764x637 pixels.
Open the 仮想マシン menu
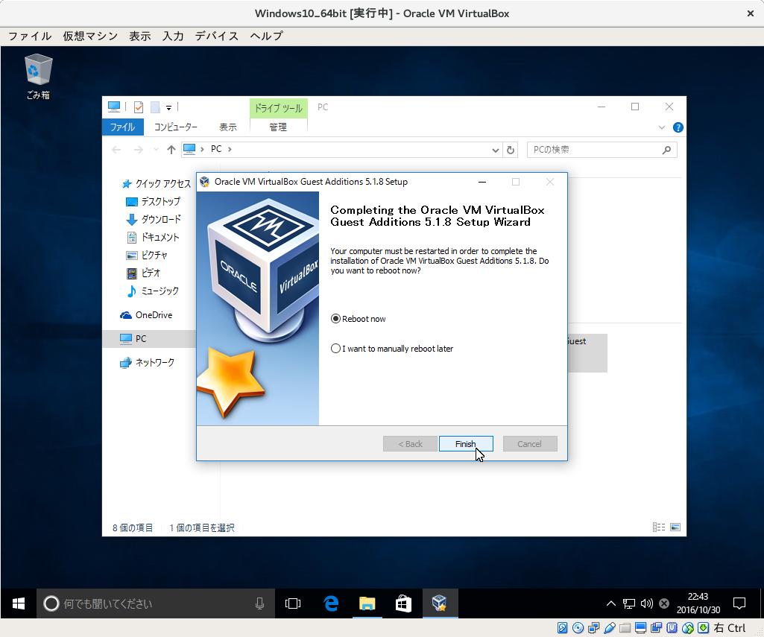90,36
